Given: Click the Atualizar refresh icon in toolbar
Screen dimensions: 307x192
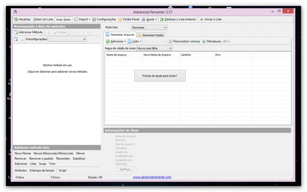Looking at the screenshot, I should point(16,19).
